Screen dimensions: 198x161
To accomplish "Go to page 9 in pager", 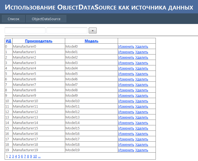I will coord(31,156).
